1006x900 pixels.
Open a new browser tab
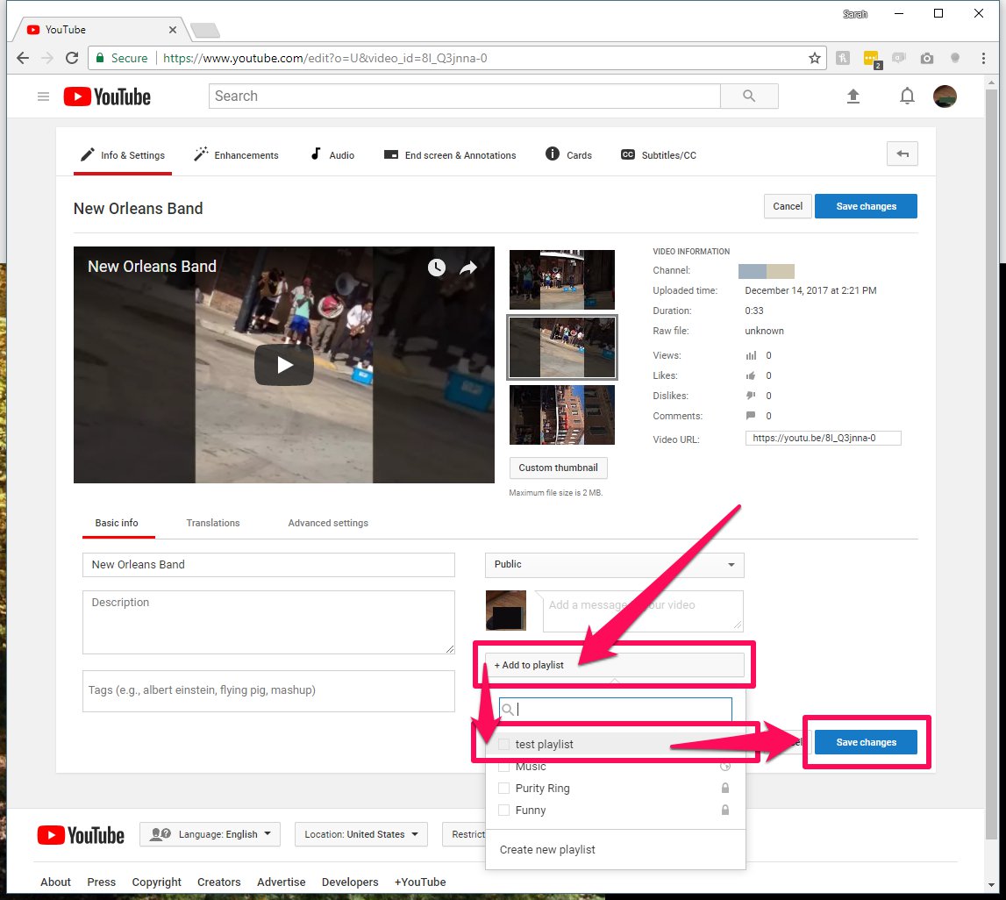(205, 30)
